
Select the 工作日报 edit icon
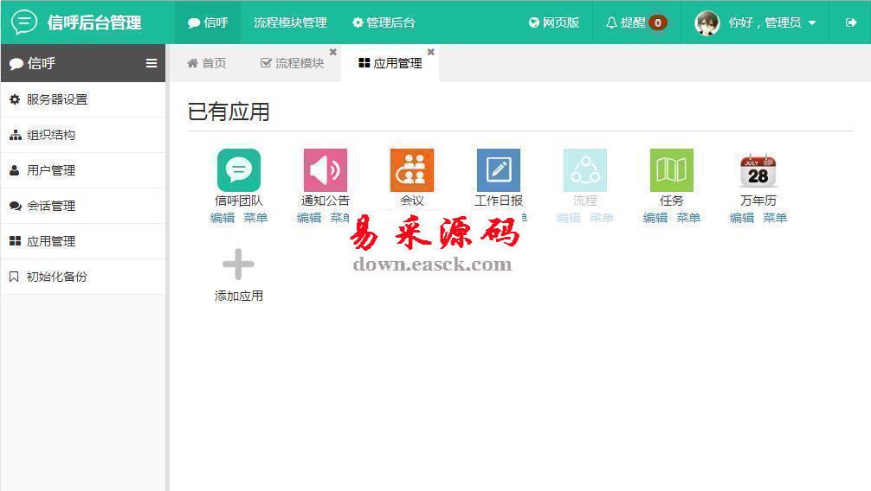coord(498,170)
